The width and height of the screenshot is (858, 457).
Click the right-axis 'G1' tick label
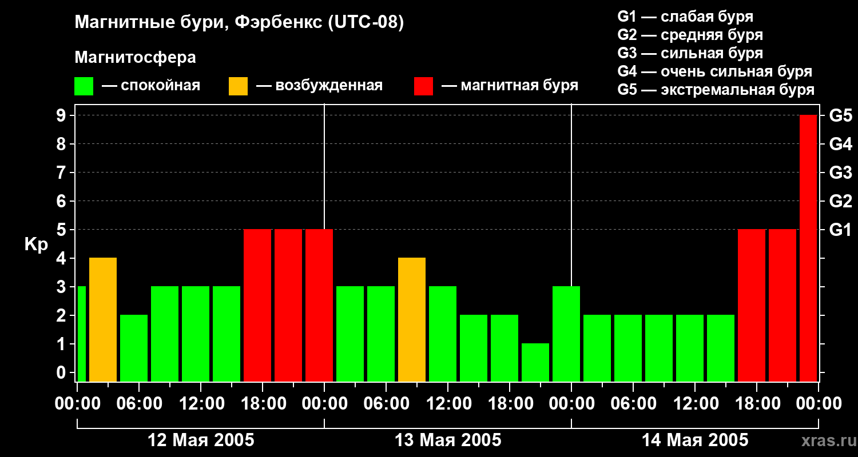[841, 230]
